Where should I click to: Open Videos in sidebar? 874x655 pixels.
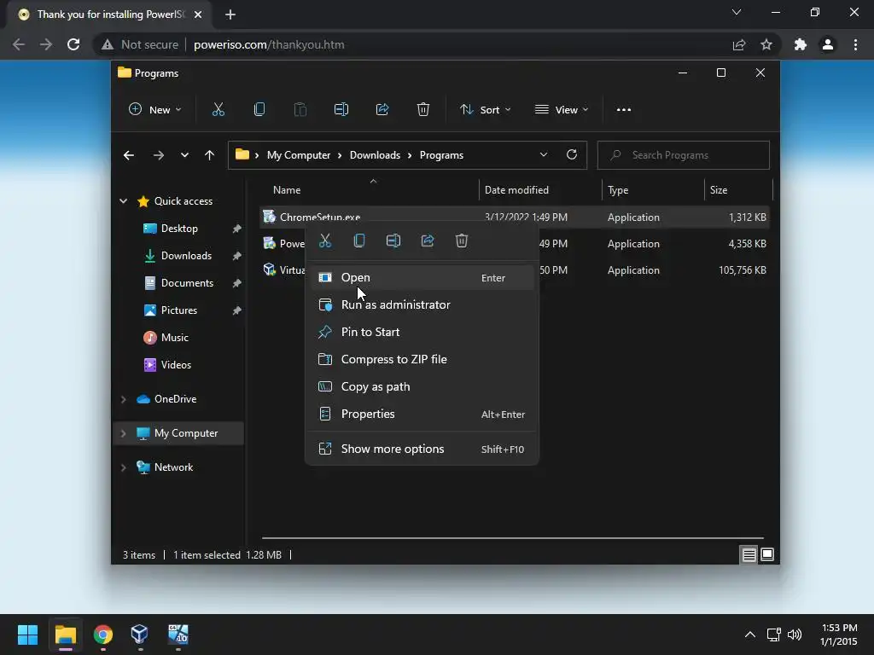pos(176,365)
